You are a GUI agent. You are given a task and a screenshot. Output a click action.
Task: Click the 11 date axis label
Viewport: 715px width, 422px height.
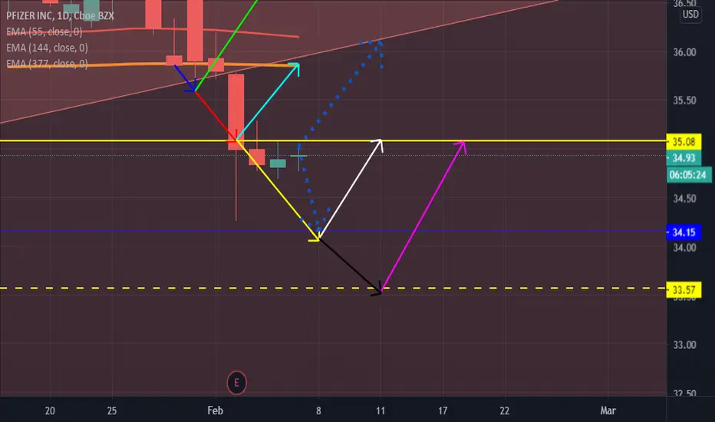381,410
